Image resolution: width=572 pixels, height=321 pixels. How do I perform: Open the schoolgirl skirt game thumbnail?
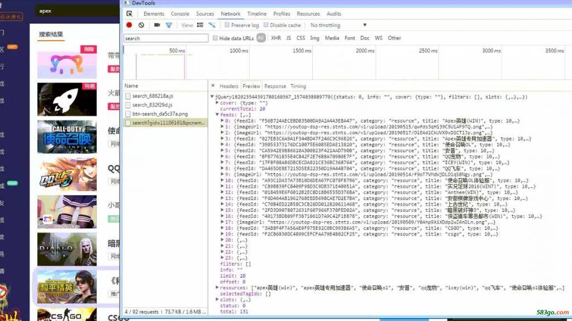coord(67,212)
